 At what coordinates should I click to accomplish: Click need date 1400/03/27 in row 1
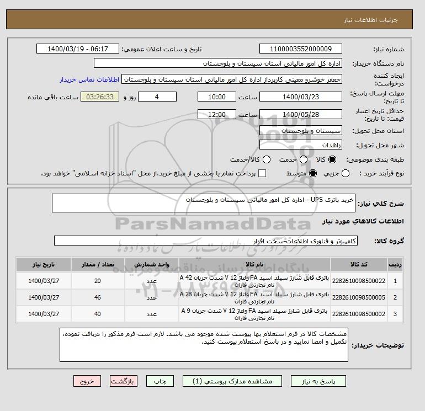(x=44, y=281)
